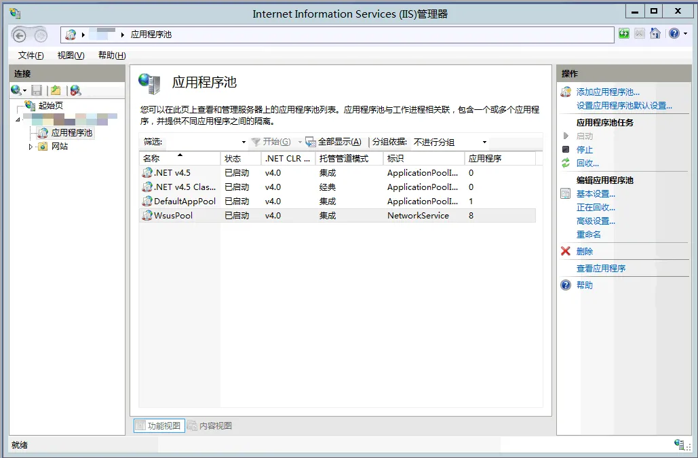Image resolution: width=698 pixels, height=458 pixels.
Task: Open the 文件(F) menu
Action: coord(31,55)
